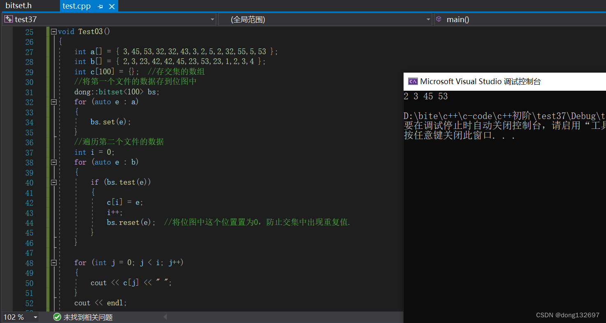The height and width of the screenshot is (323, 606).
Task: Click the "c[i] = e;" assignment
Action: [125, 202]
